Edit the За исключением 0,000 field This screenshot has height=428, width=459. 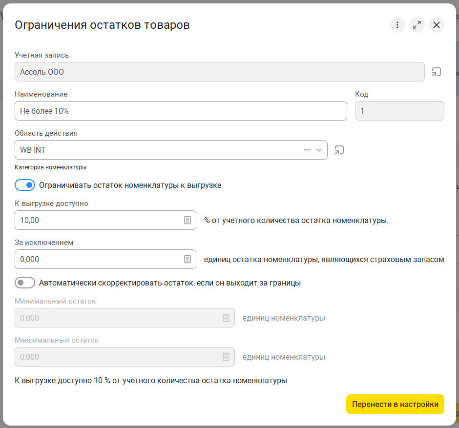click(105, 259)
